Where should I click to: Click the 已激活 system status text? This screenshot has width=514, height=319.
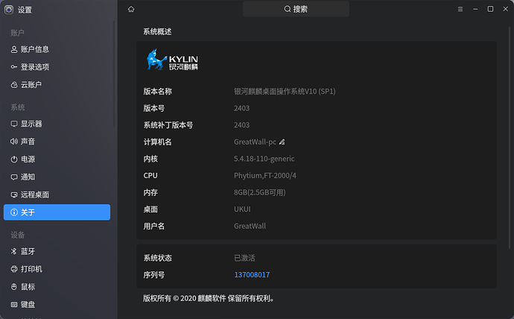coord(244,258)
